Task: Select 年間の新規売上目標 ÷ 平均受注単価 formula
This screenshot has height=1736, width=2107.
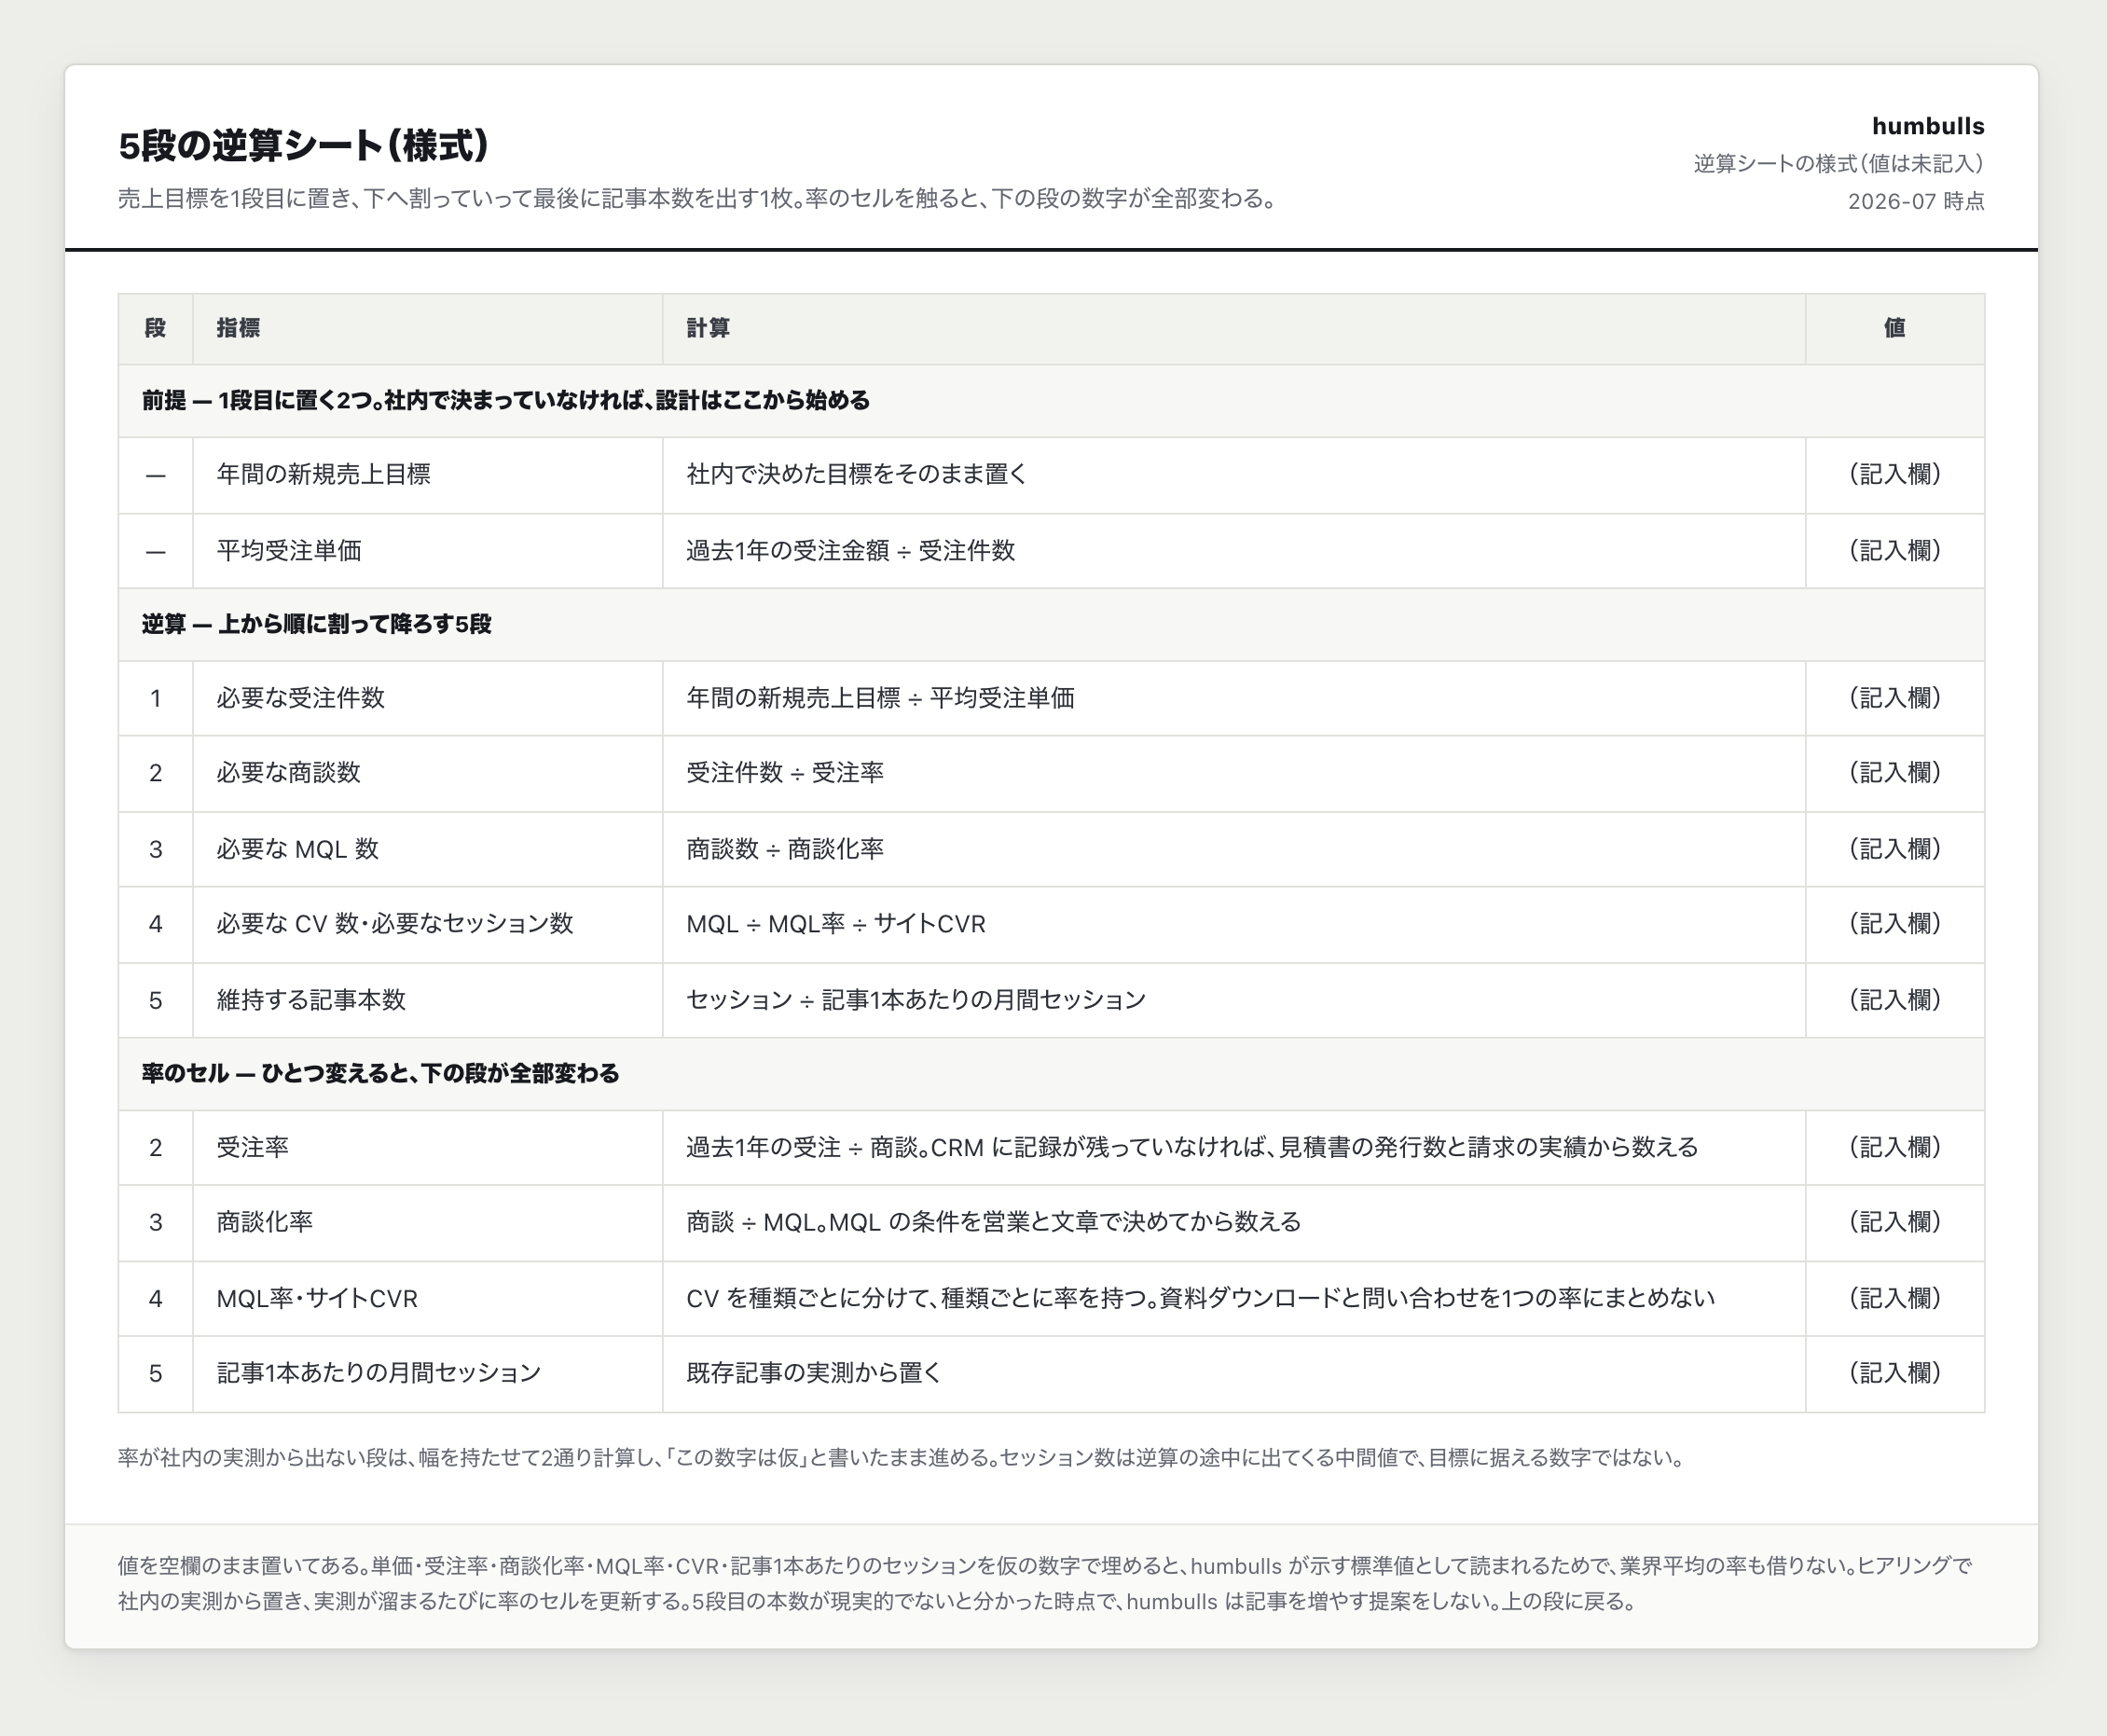Action: pyautogui.click(x=1233, y=698)
